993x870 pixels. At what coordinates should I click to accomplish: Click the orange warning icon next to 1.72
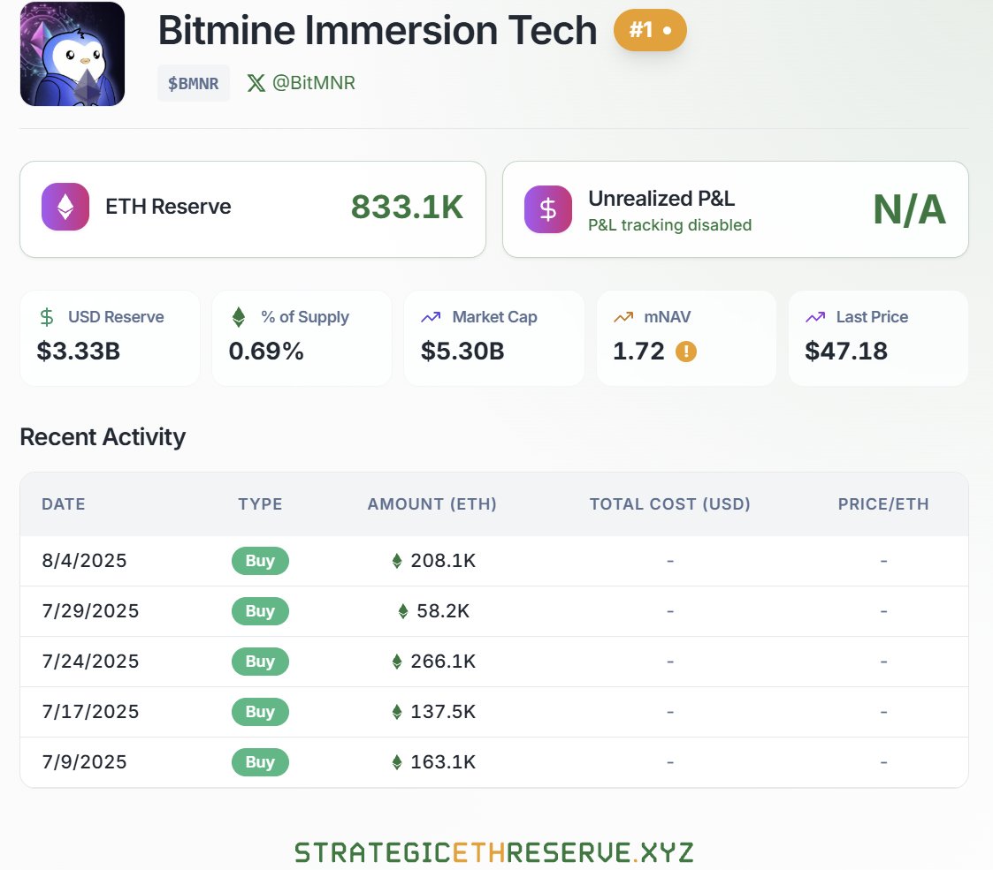tap(686, 352)
